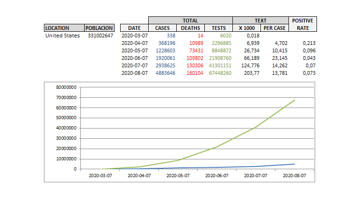Select cases value 338

171,36
